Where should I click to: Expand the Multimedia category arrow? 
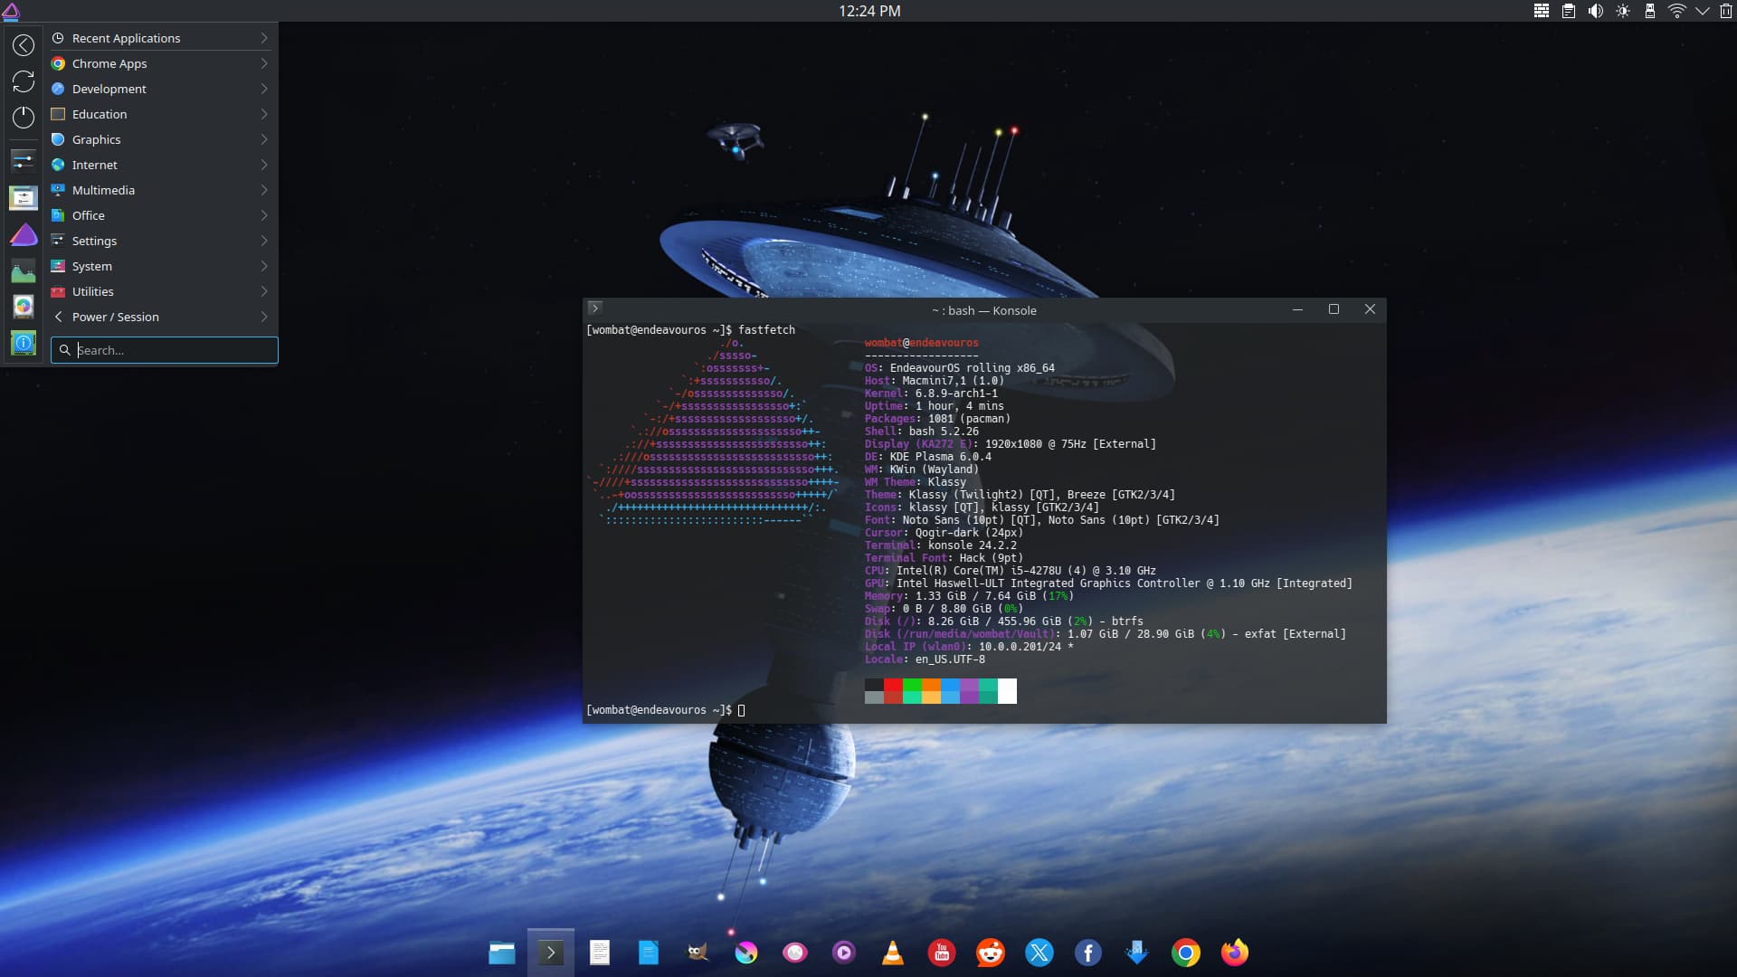point(263,190)
